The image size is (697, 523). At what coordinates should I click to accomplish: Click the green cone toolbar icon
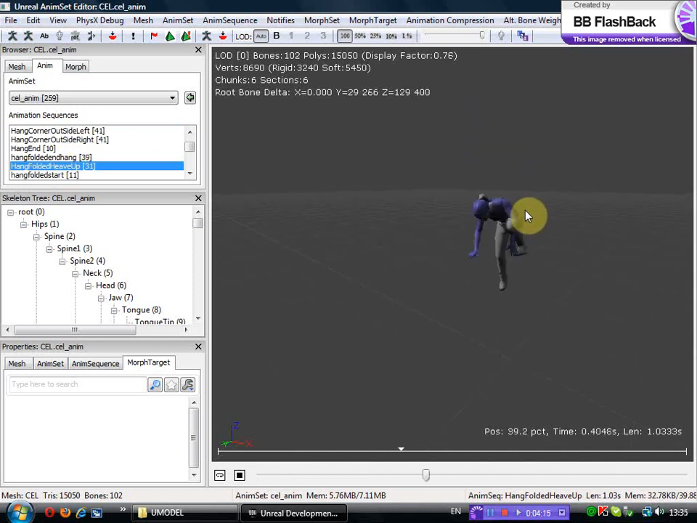(169, 36)
